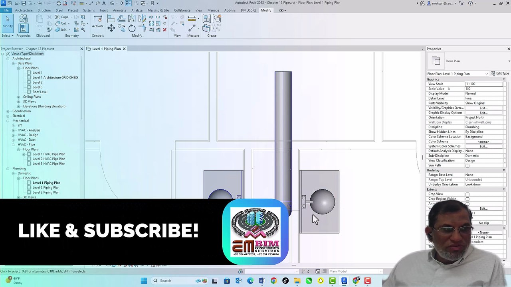This screenshot has height=287, width=511.
Task: Click the Activate controls icon
Action: point(98,22)
